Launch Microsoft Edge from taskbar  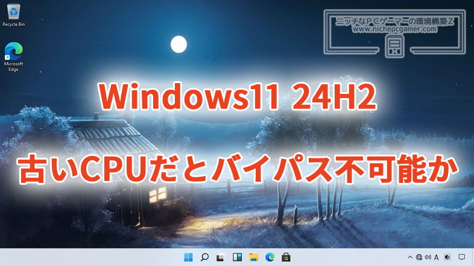pyautogui.click(x=270, y=257)
